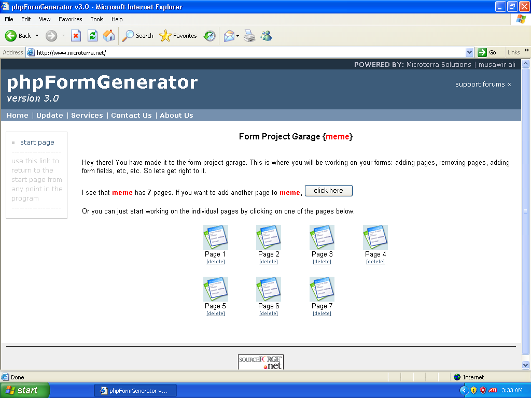This screenshot has width=531, height=398.
Task: Click the browser Back button
Action: click(18, 36)
